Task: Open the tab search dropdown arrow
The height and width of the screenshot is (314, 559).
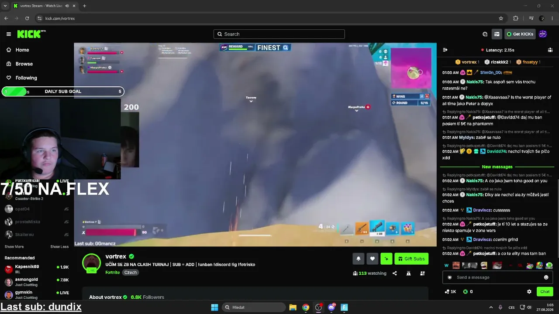Action: pos(5,6)
